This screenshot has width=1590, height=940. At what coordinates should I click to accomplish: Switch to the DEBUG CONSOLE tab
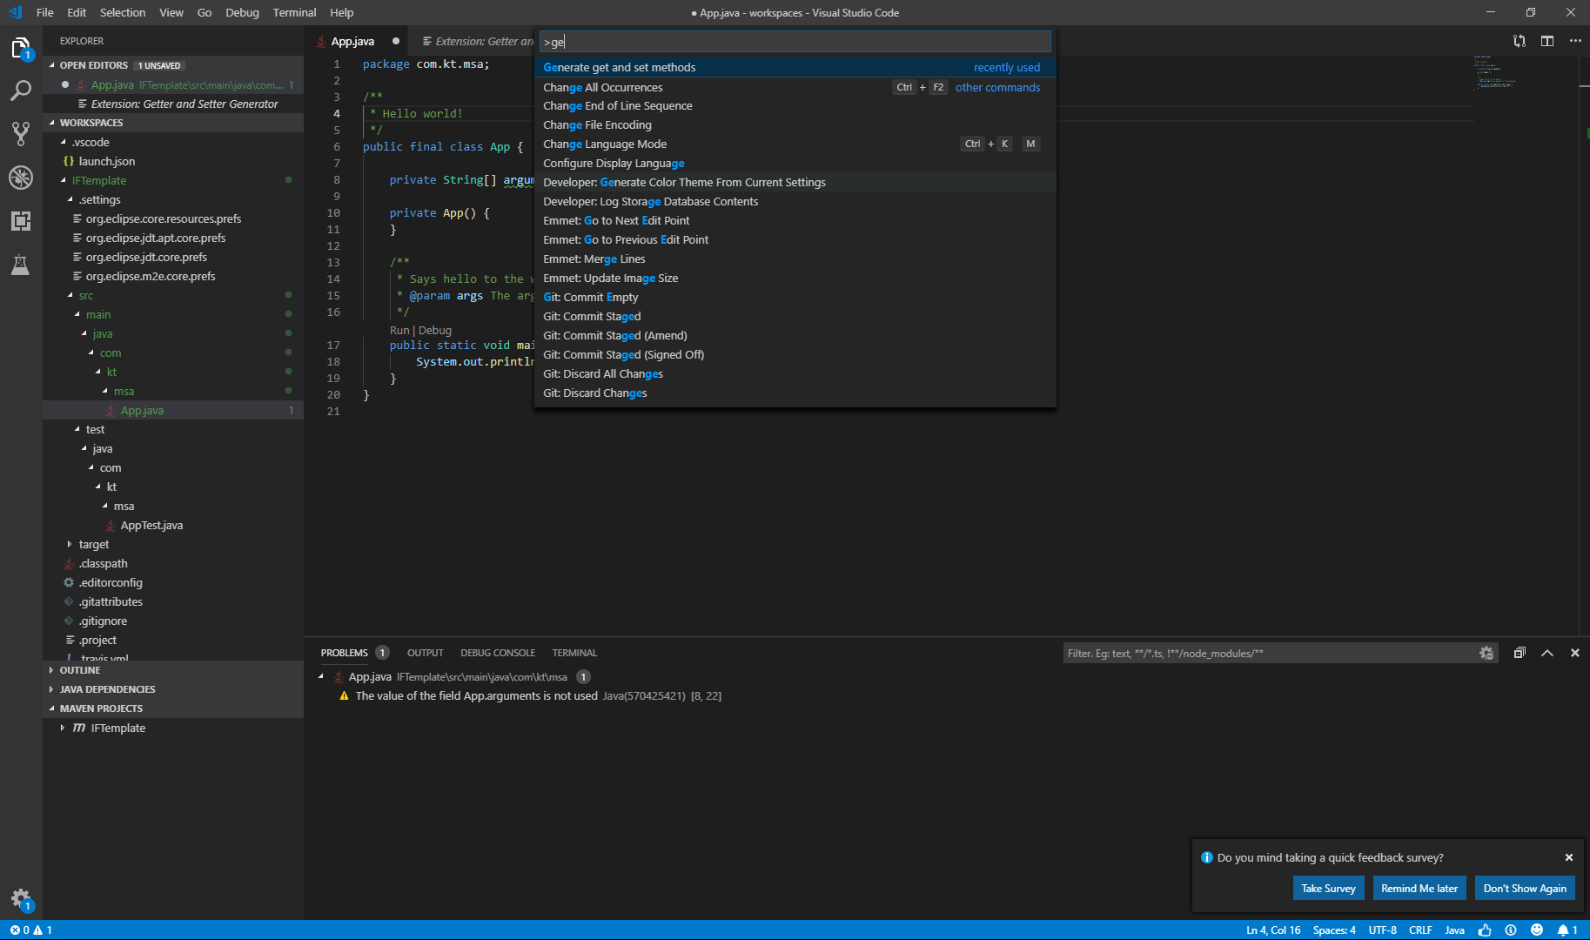[498, 653]
